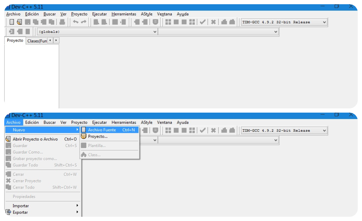This screenshot has width=362, height=221.
Task: Select Guardar Todo menu entry
Action: [x=43, y=165]
